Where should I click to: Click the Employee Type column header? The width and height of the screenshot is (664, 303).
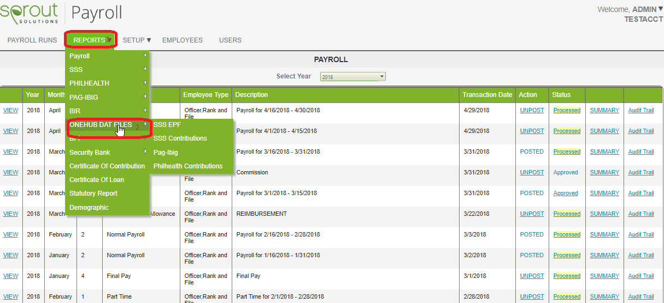click(x=205, y=95)
